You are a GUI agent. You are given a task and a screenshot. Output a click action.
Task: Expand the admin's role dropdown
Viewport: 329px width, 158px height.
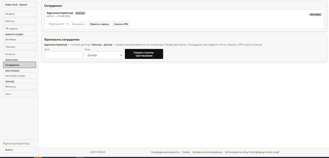[x=58, y=24]
